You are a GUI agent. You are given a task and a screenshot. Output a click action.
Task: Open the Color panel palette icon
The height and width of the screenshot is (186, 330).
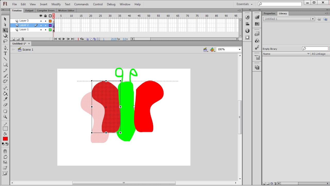coord(257,17)
